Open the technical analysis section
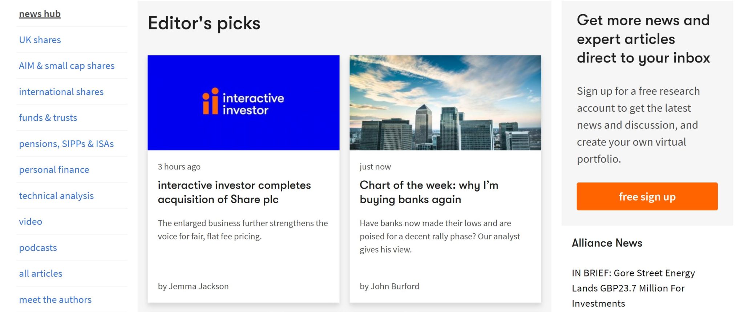Viewport: 744px width, 312px height. [56, 196]
